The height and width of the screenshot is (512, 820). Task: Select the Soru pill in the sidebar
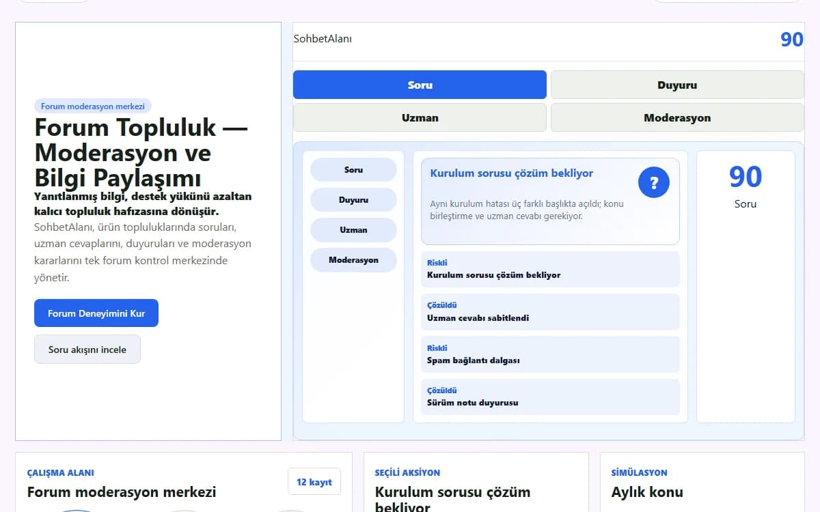click(x=353, y=170)
